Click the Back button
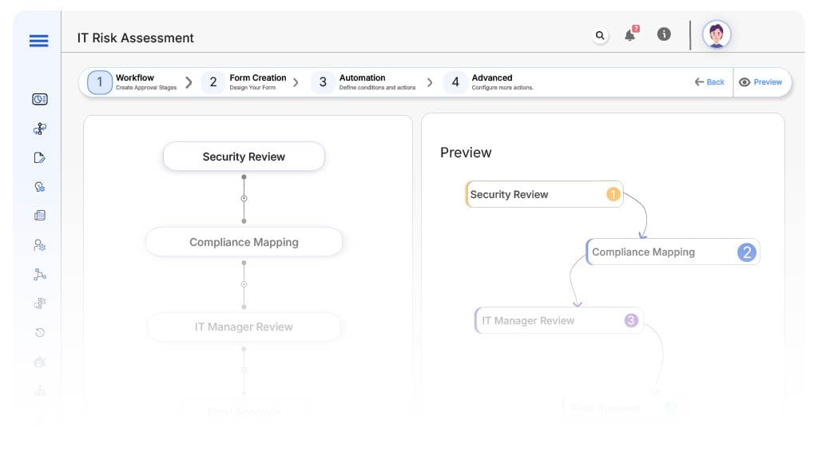The height and width of the screenshot is (460, 818). pyautogui.click(x=709, y=82)
